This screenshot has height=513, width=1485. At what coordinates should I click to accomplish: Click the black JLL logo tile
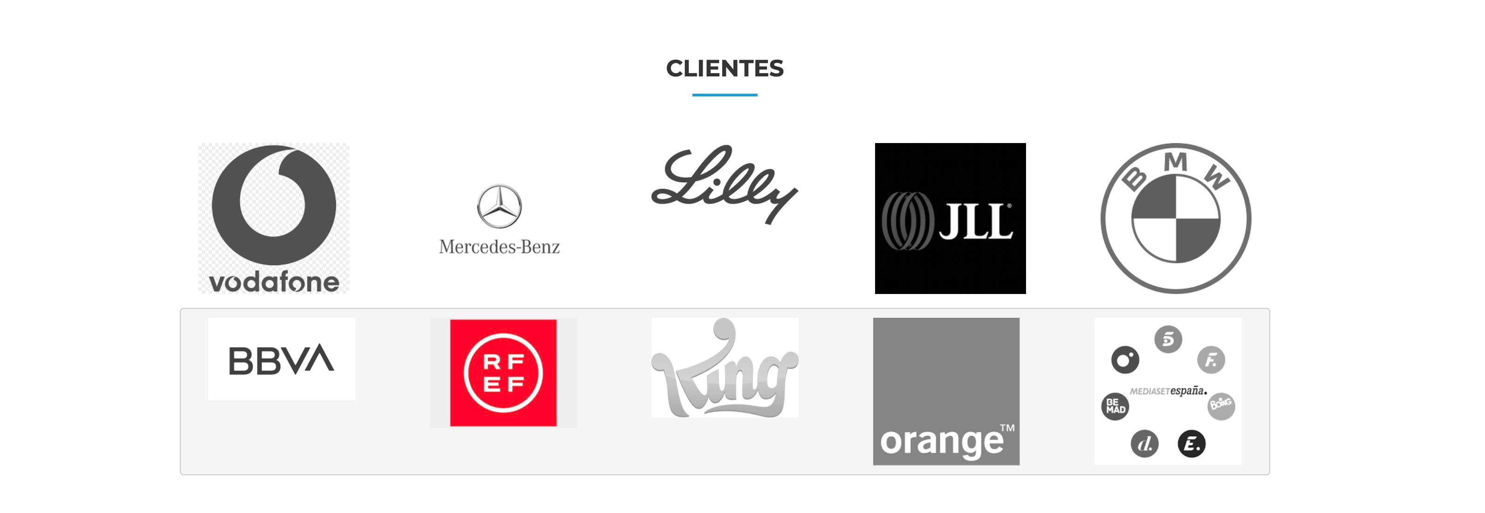pos(950,219)
